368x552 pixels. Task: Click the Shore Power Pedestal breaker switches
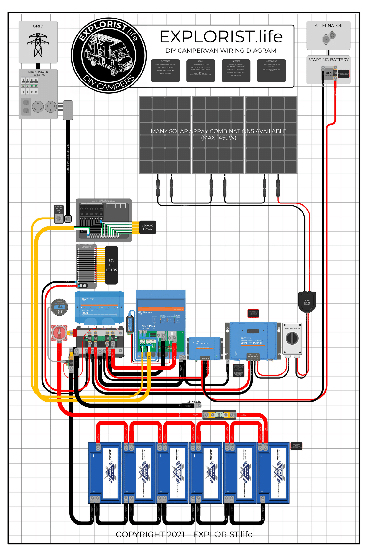pyautogui.click(x=30, y=86)
